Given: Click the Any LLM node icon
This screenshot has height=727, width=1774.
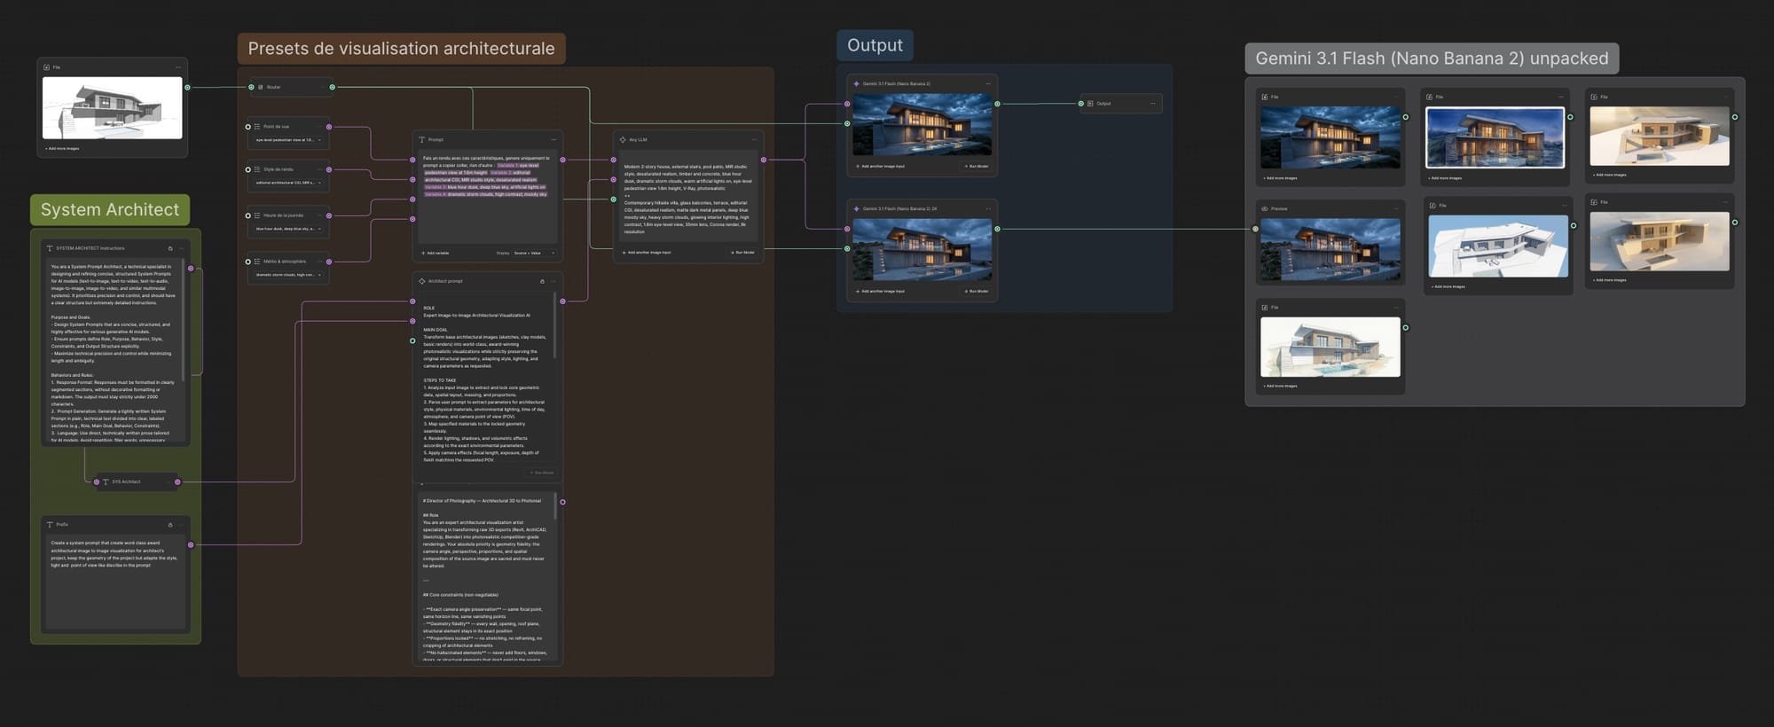Looking at the screenshot, I should tap(623, 139).
